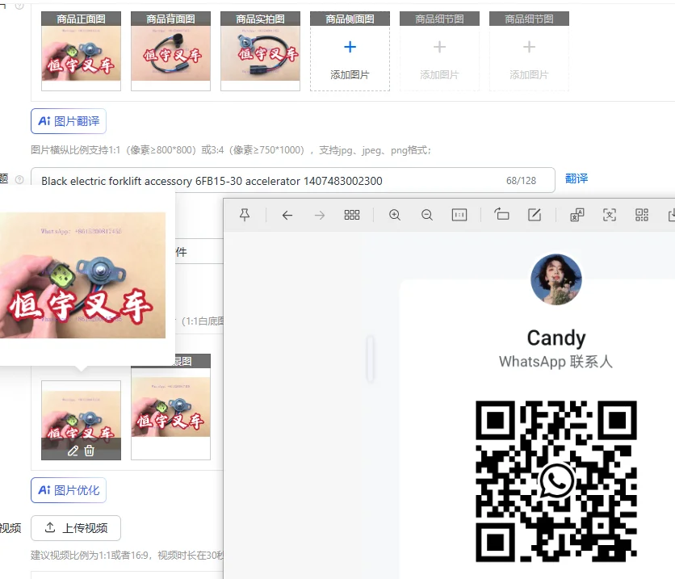Click the Candy contact name

[556, 338]
